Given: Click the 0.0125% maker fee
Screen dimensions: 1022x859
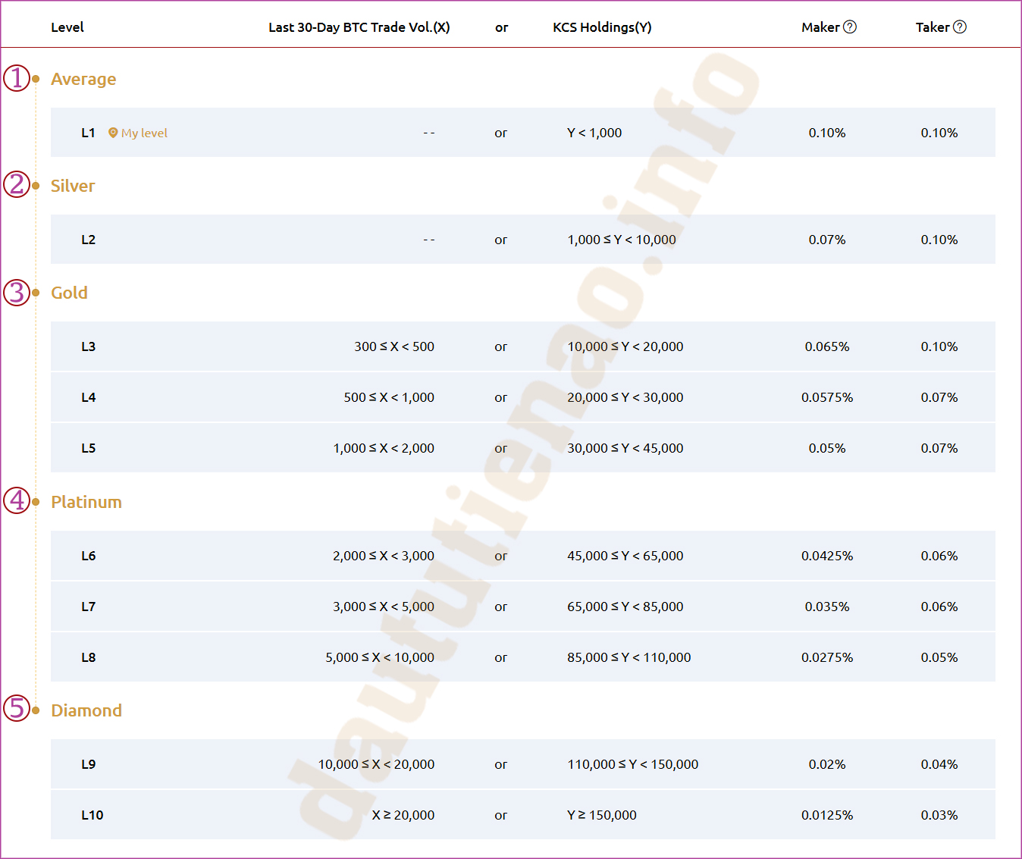Looking at the screenshot, I should click(x=827, y=815).
